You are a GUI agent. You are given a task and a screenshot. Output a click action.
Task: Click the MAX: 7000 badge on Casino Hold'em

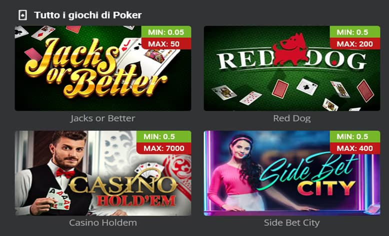[x=164, y=148]
